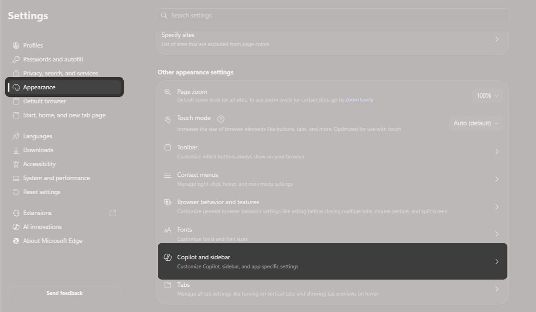Click the AI innovations icon
536x312 pixels.
[16, 227]
